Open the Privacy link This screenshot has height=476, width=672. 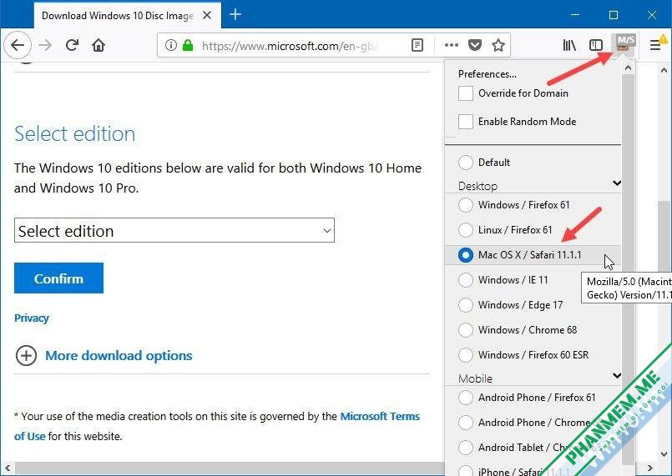pos(31,318)
